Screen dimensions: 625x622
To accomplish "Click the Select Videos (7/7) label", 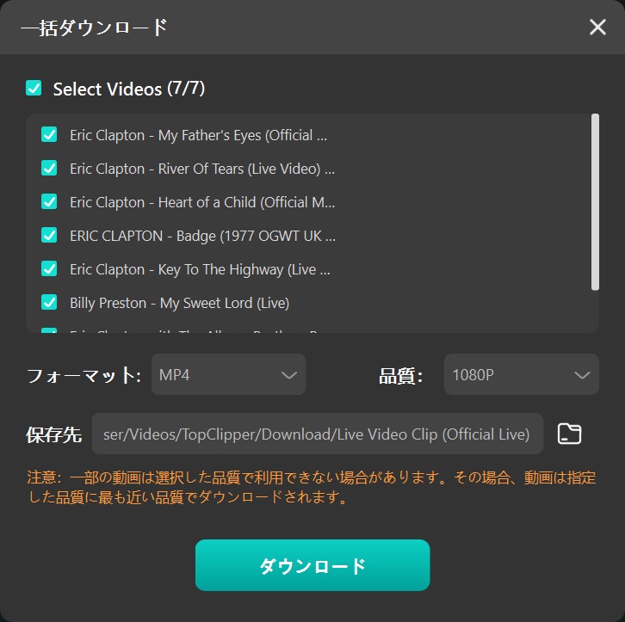I will tap(129, 89).
